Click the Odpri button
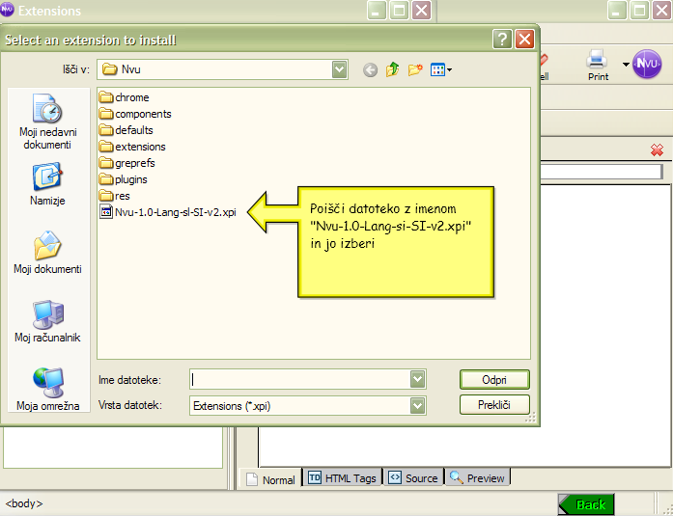This screenshot has height=516, width=673. click(x=494, y=379)
